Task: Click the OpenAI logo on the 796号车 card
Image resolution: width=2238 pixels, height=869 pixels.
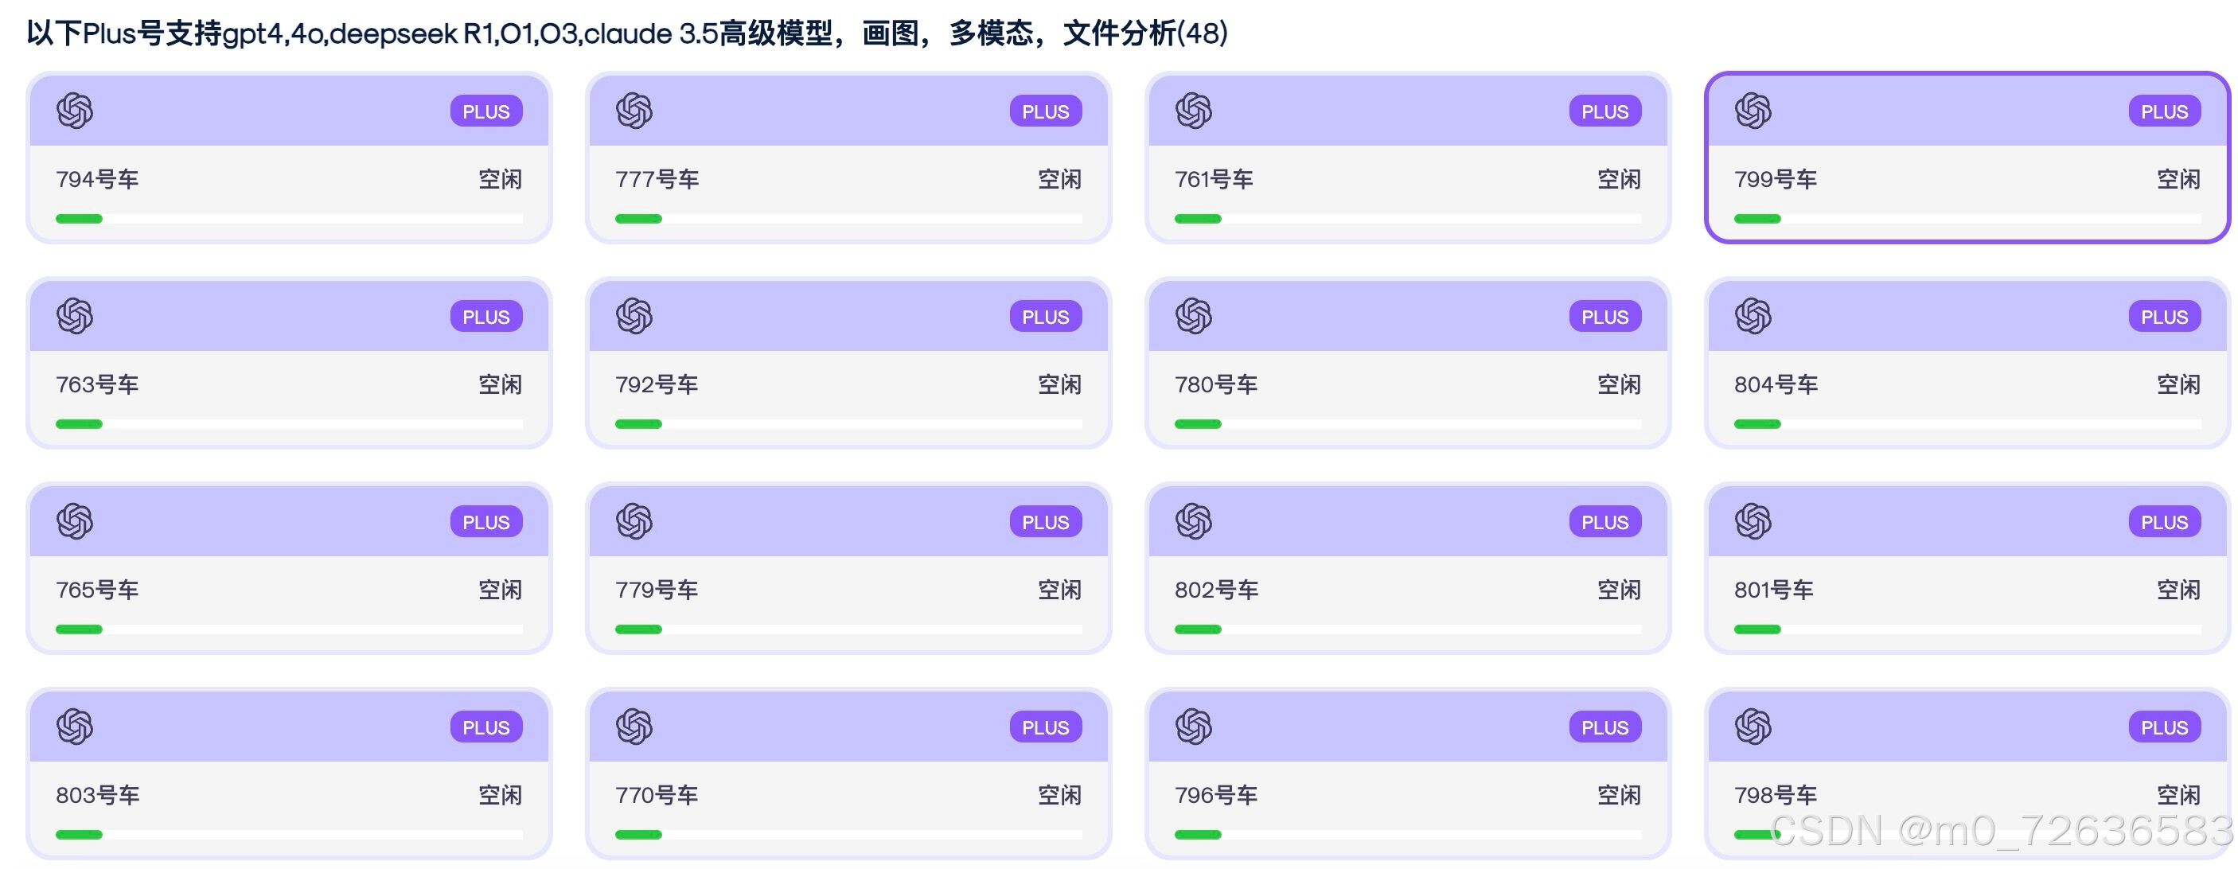Action: click(x=1194, y=727)
